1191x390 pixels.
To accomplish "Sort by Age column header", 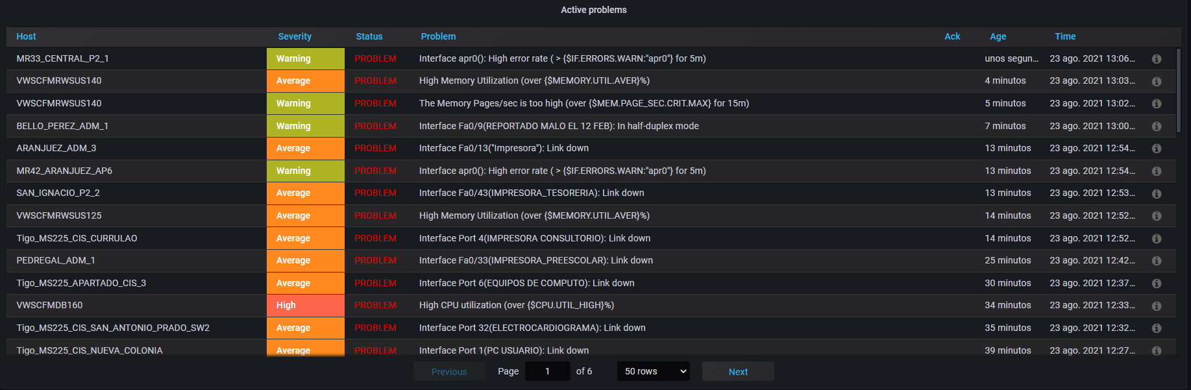I will pyautogui.click(x=998, y=36).
